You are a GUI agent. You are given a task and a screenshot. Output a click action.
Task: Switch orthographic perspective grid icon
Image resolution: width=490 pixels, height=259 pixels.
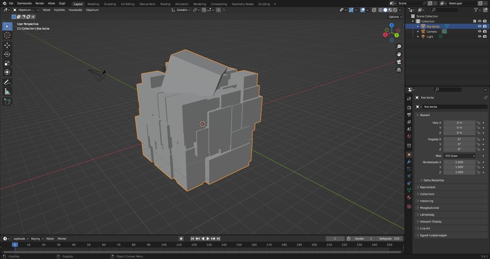399,70
